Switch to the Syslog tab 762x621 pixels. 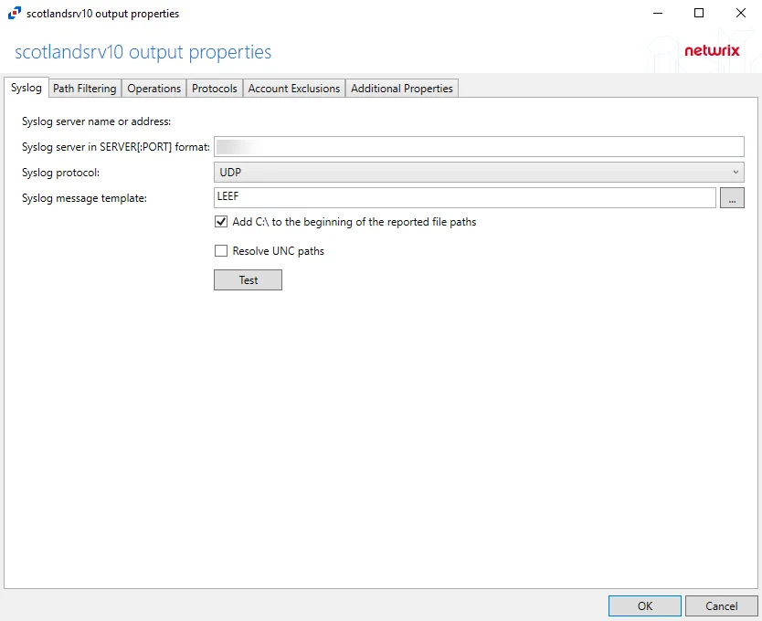coord(26,88)
